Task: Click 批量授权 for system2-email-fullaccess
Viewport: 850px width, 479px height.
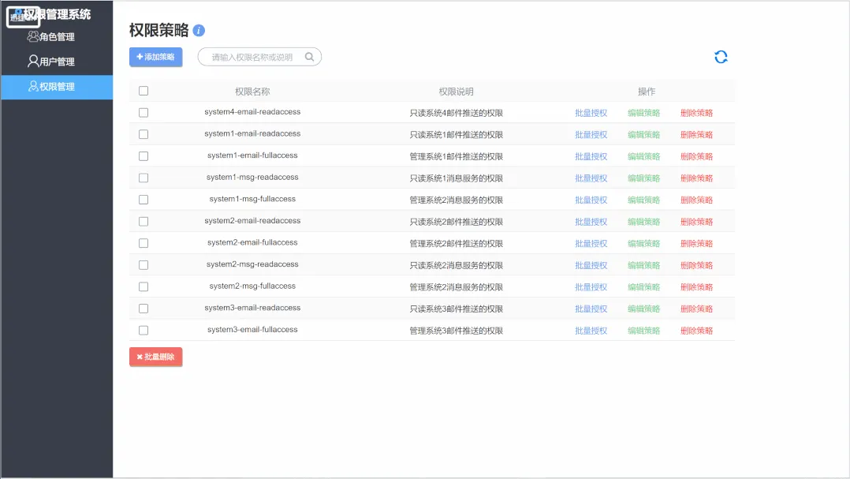Action: [591, 244]
